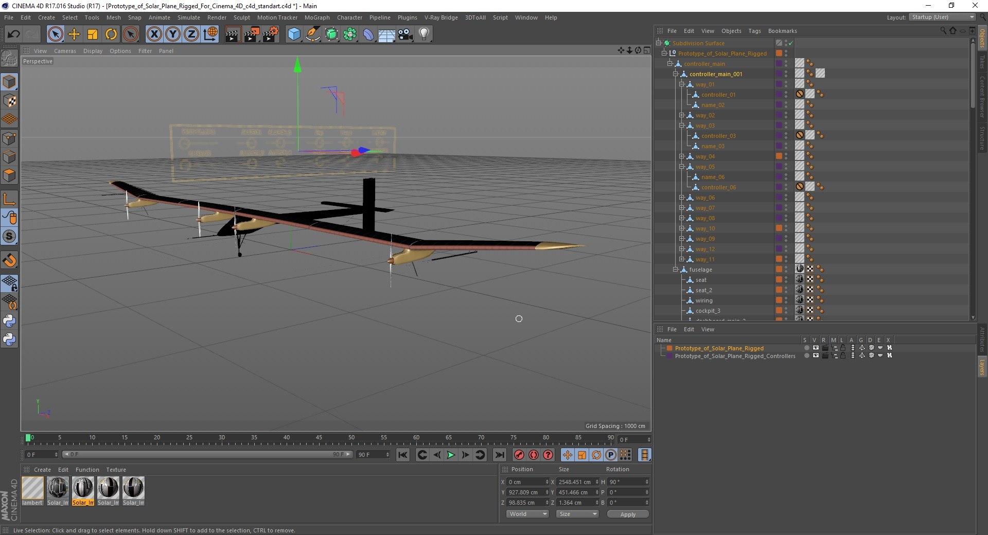The height and width of the screenshot is (535, 988).
Task: Select the Live Selection tool
Action: coord(56,34)
